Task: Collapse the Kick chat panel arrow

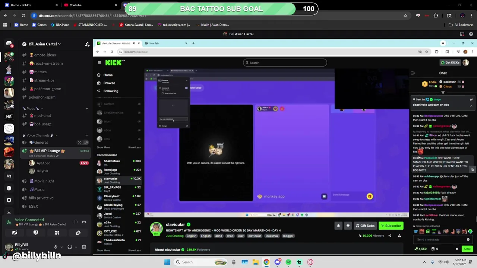Action: pyautogui.click(x=413, y=73)
